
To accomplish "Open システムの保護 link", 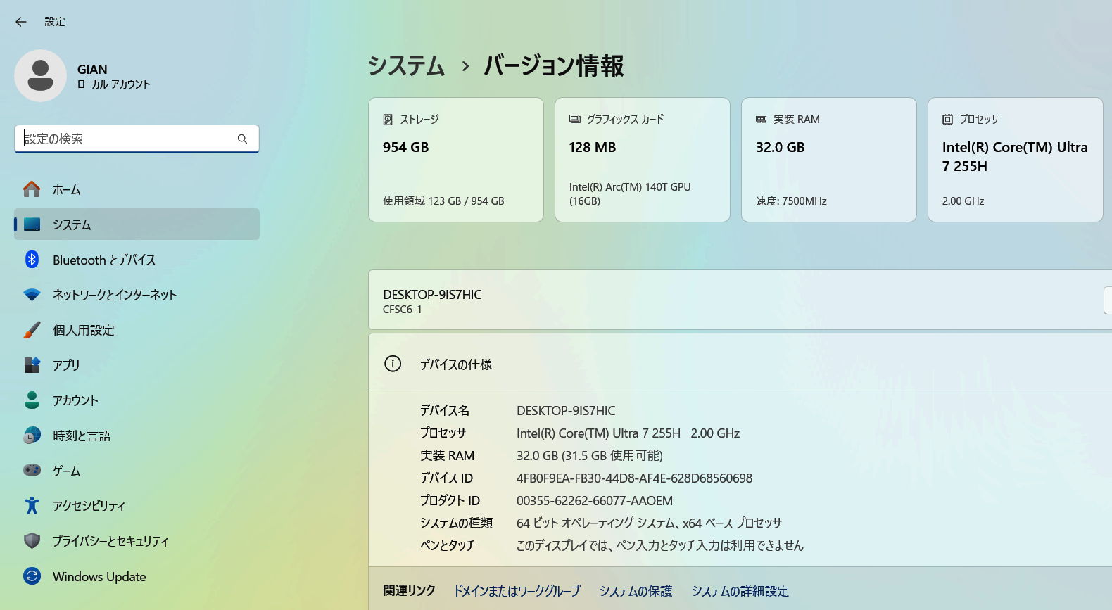I will click(x=636, y=591).
